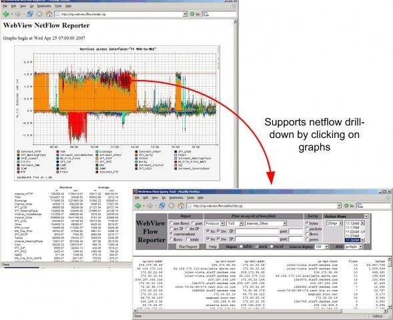Select the conversations report option
The height and width of the screenshot is (320, 393).
(171, 234)
